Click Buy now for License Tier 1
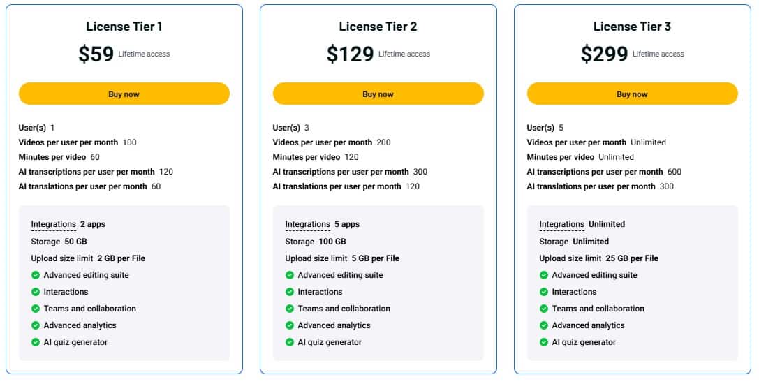Image resolution: width=759 pixels, height=384 pixels. point(124,94)
